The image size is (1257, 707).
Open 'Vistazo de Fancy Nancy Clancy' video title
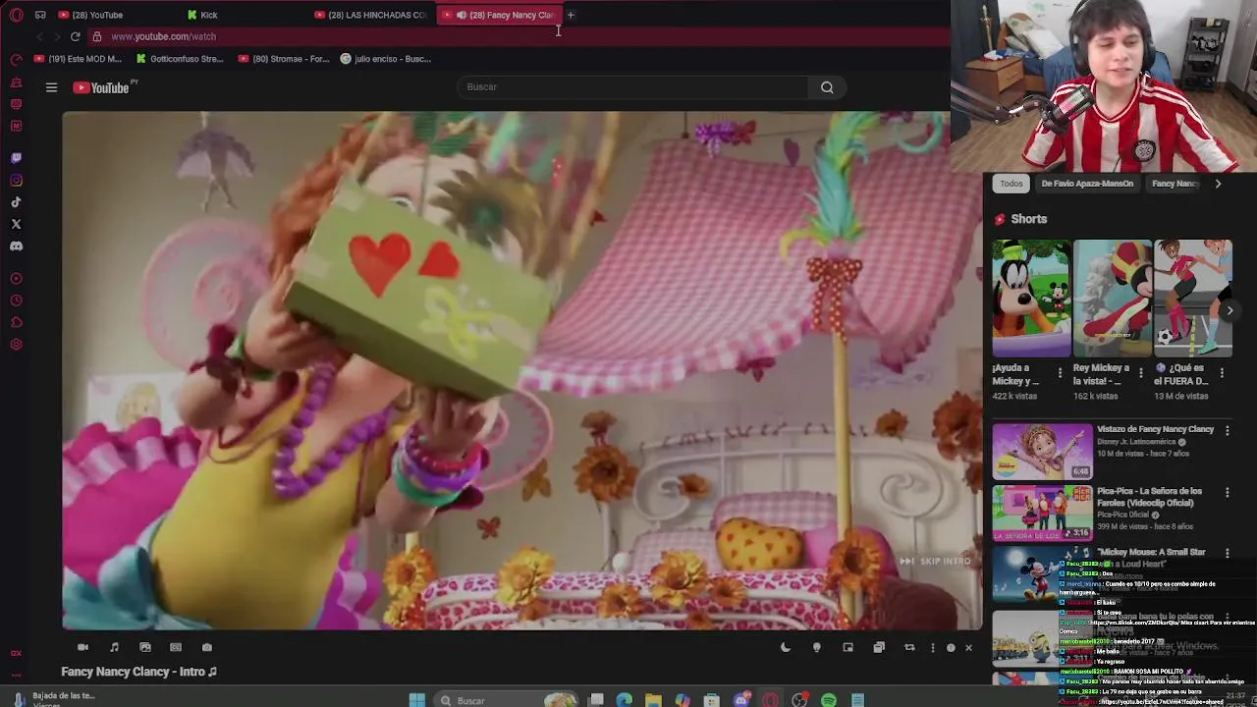1155,429
